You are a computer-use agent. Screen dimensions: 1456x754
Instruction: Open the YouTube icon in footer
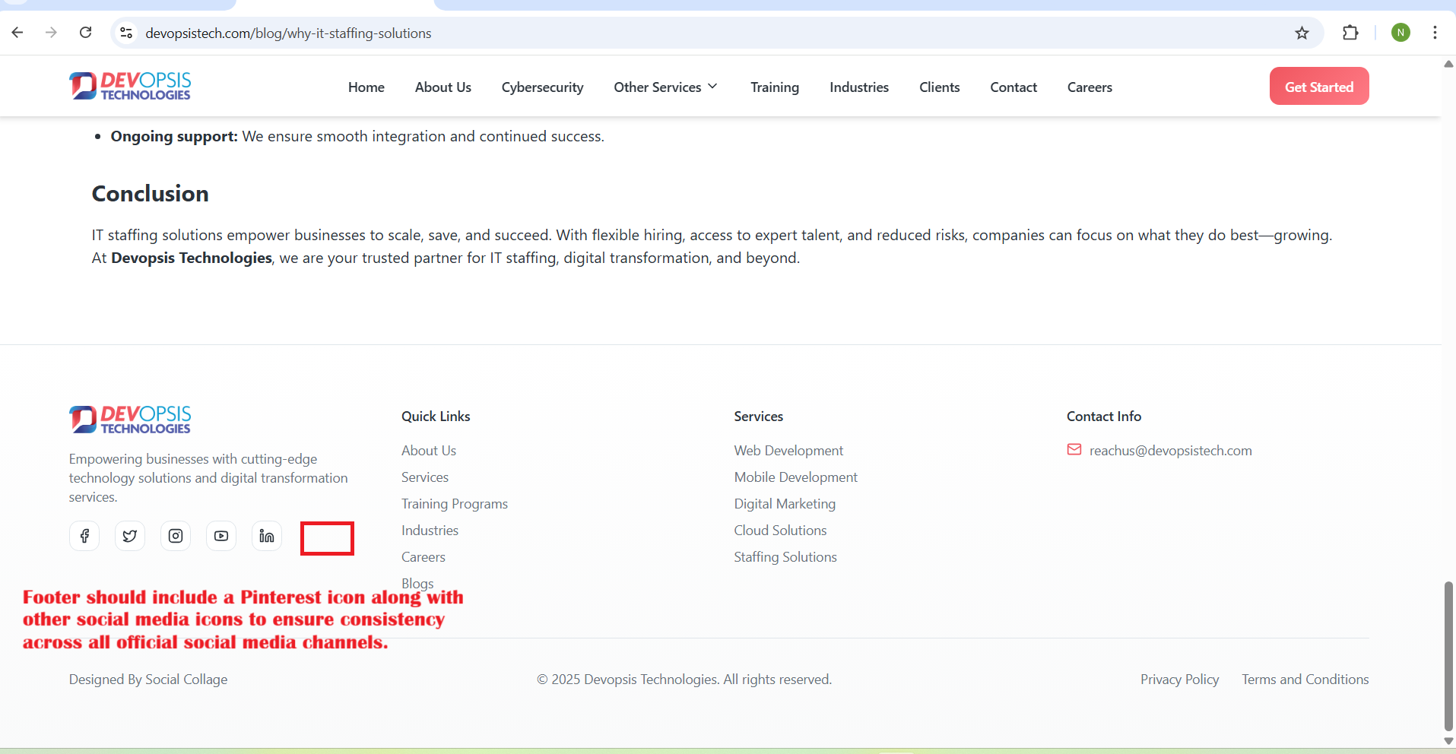[x=221, y=536]
